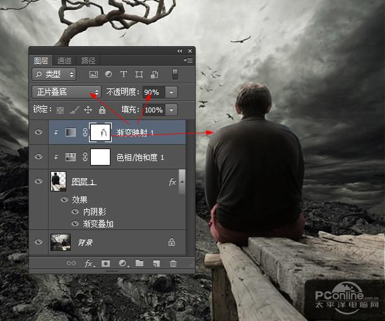The width and height of the screenshot is (385, 321).
Task: Select 背景 layer thumbnail
Action: 61,243
